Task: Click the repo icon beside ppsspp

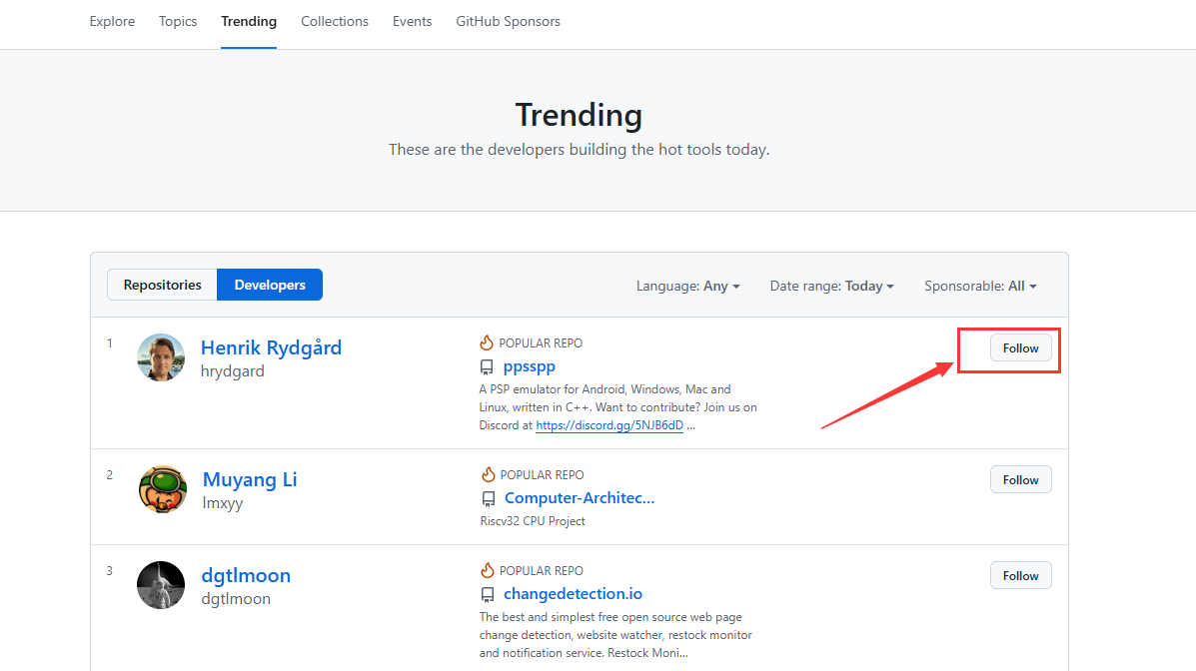Action: [487, 367]
